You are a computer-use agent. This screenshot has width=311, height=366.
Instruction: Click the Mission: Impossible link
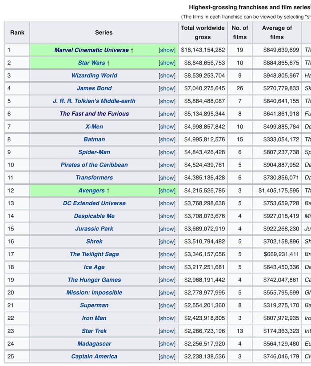94,292
